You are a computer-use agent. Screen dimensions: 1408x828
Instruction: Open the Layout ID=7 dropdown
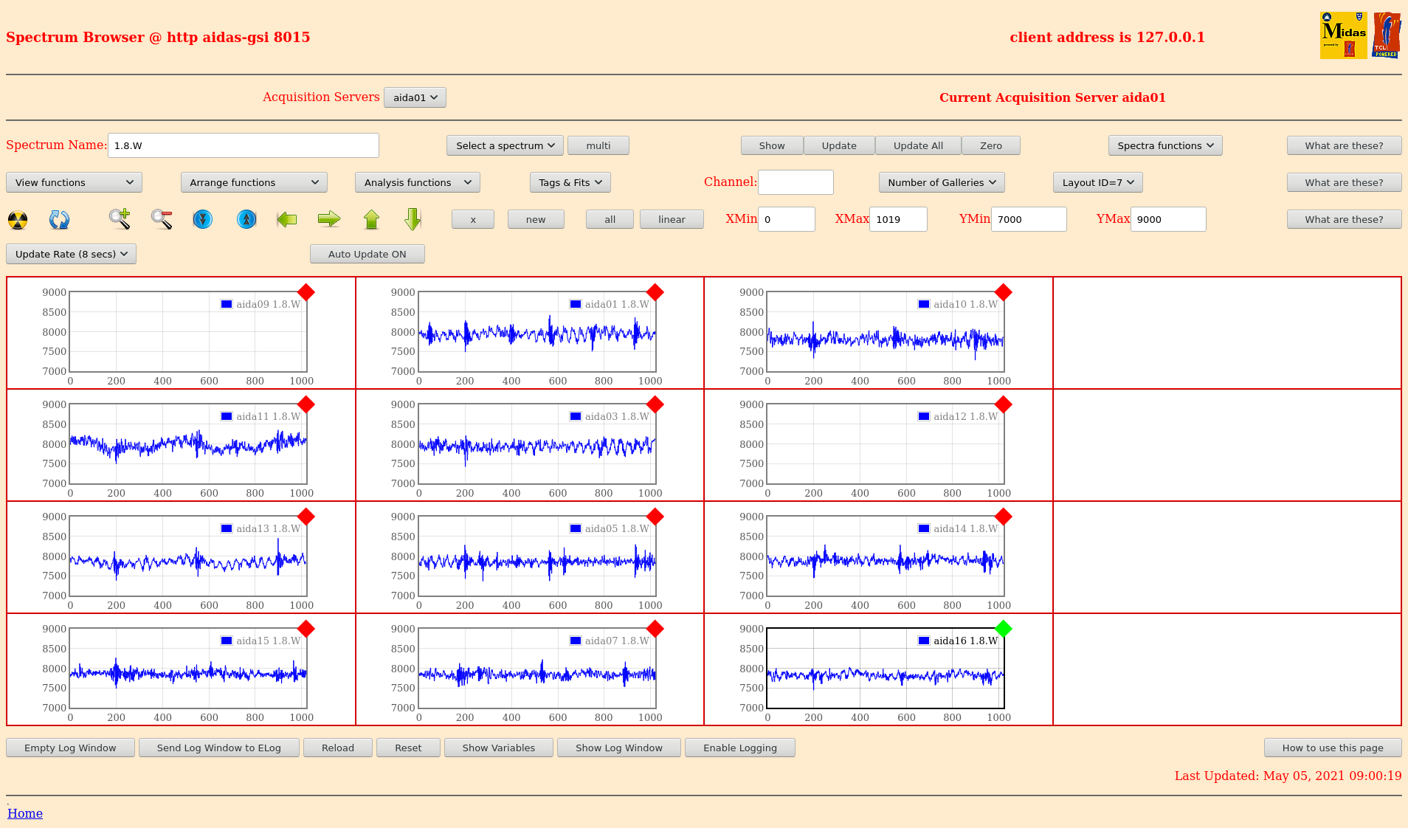pyautogui.click(x=1097, y=182)
